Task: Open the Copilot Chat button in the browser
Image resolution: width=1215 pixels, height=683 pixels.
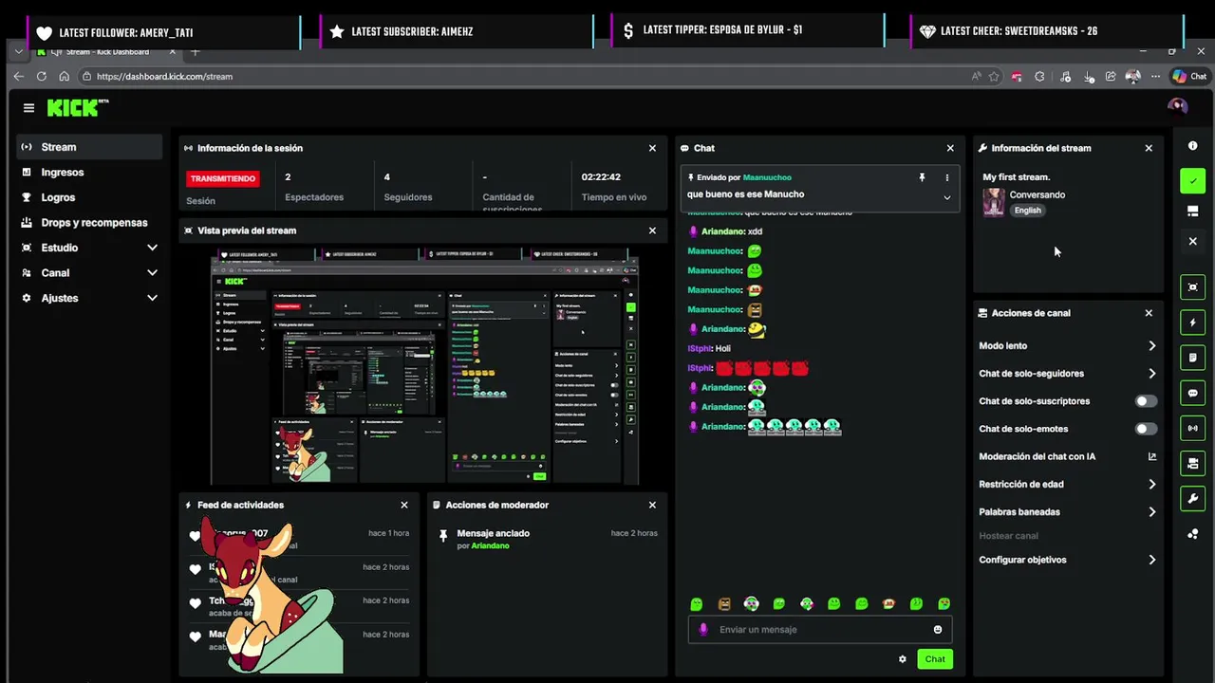Action: point(1189,76)
